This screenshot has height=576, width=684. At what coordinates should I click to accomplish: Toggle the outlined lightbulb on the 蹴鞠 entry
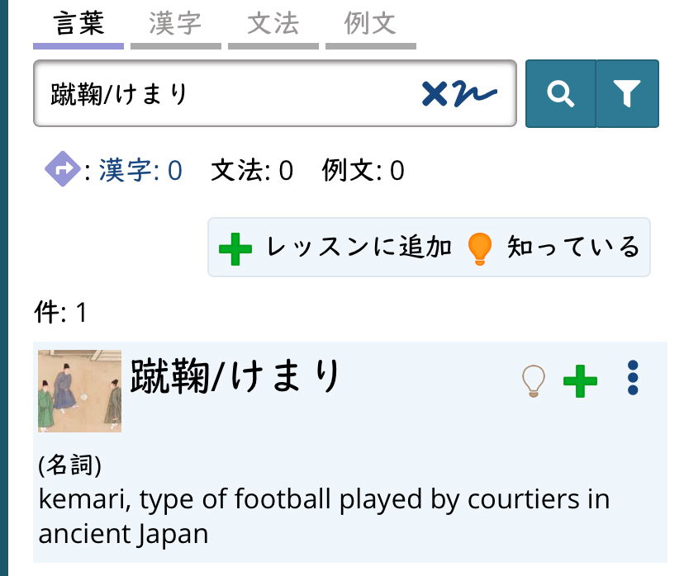[534, 380]
